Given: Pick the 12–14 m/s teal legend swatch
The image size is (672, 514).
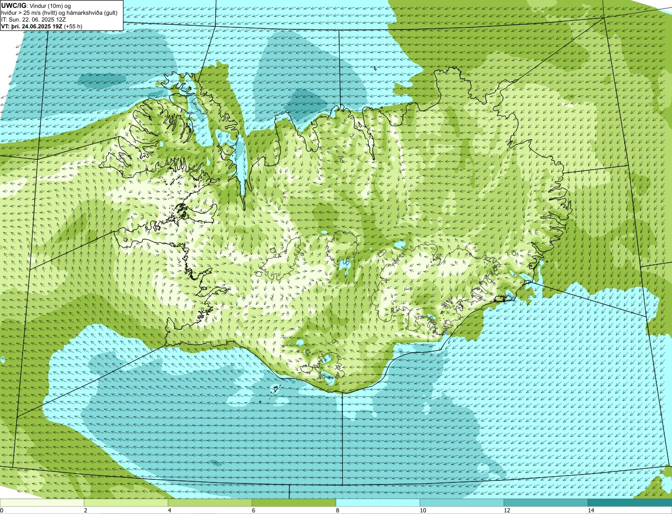Looking at the screenshot, I should (546, 502).
